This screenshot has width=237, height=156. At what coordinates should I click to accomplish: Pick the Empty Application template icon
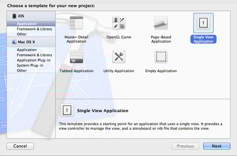[x=161, y=57]
